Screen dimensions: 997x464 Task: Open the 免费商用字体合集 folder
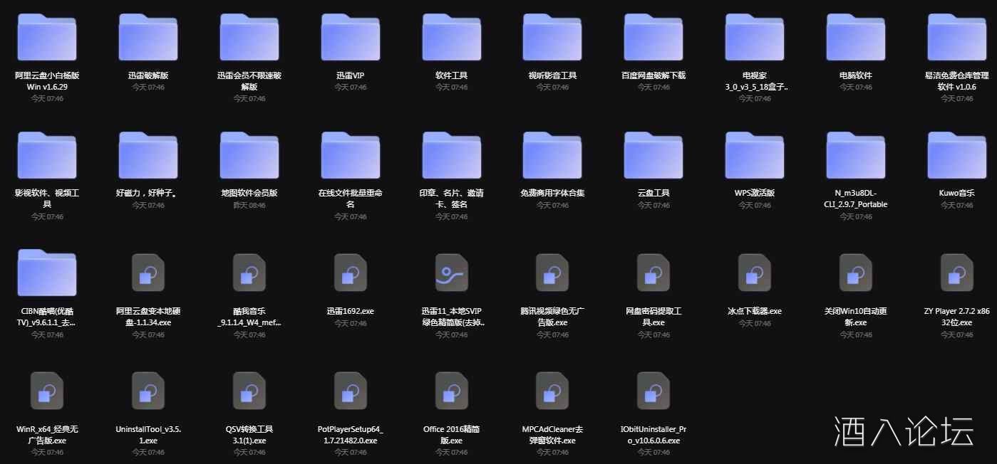tap(552, 154)
